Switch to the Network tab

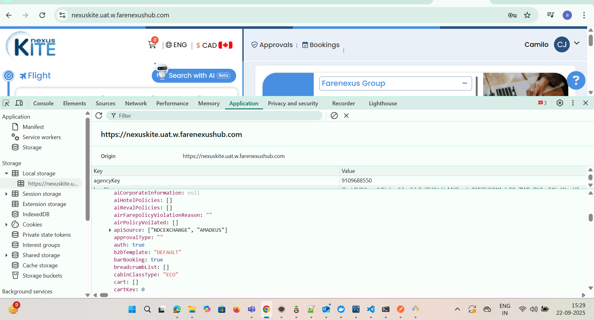click(x=136, y=103)
